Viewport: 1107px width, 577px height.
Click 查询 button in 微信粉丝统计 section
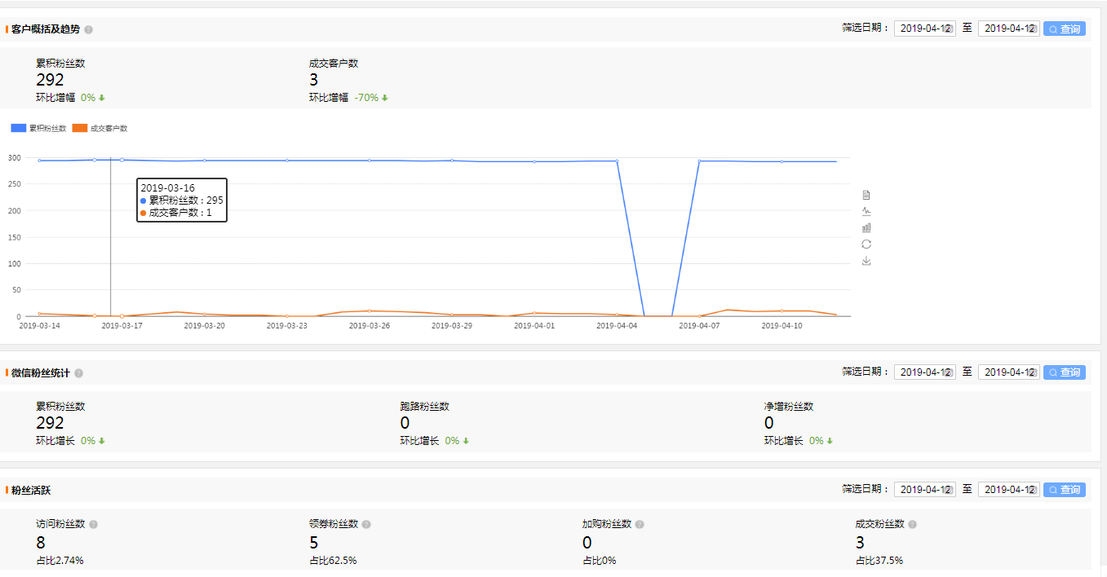point(1064,372)
